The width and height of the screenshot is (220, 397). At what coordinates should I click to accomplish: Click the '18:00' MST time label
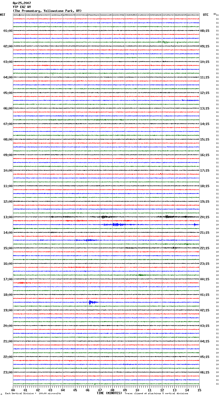(8, 295)
